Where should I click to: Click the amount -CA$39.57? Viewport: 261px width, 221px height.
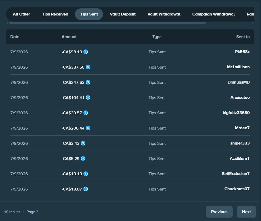72,113
